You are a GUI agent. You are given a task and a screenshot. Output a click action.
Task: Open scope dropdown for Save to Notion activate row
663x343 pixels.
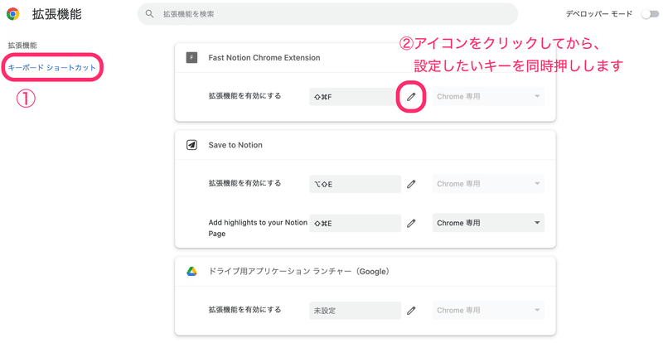(x=488, y=184)
